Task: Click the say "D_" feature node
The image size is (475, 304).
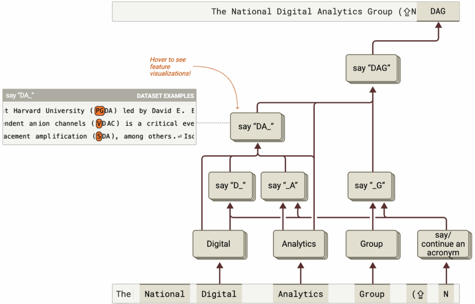Action: 230,185
